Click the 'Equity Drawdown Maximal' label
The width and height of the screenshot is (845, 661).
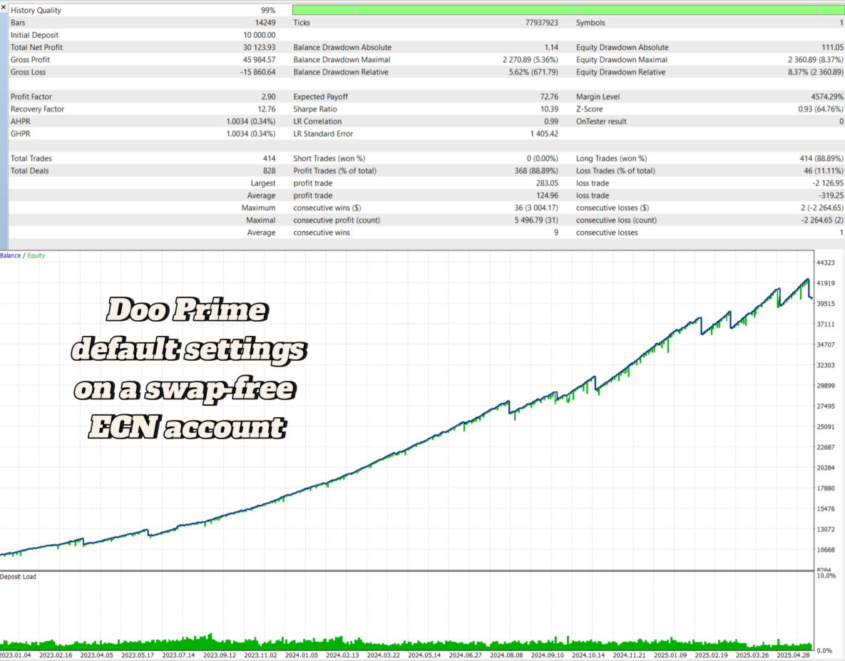[621, 60]
